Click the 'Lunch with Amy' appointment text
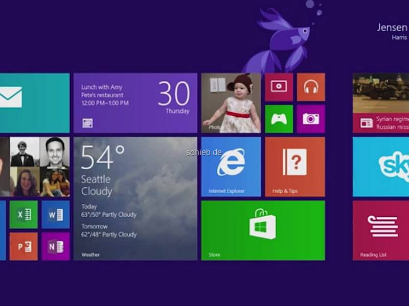 [x=102, y=87]
